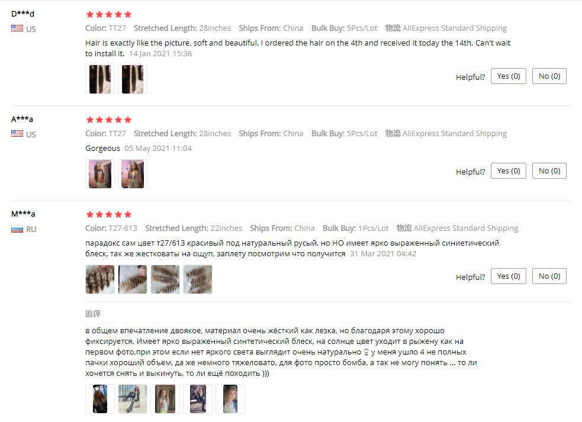Open first photo in M***a's follow-up review
Viewport: 582px width, 422px height.
(100, 399)
